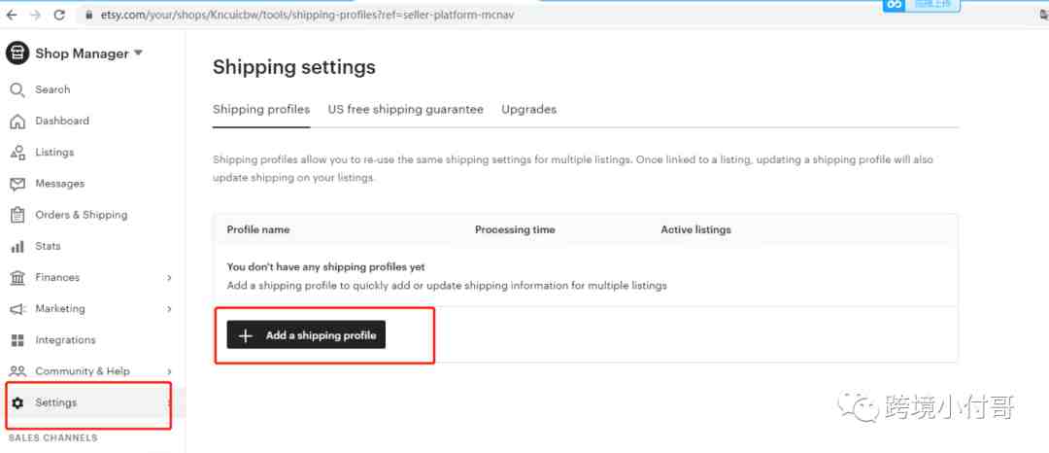Expand the Marketing submenu chevron
Screen dimensions: 1049x453
tap(169, 309)
